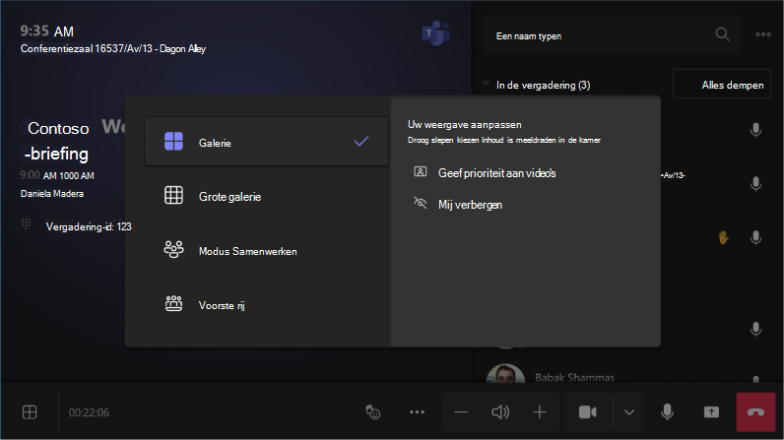Click the raised hand icon
The width and height of the screenshot is (784, 440).
click(723, 237)
